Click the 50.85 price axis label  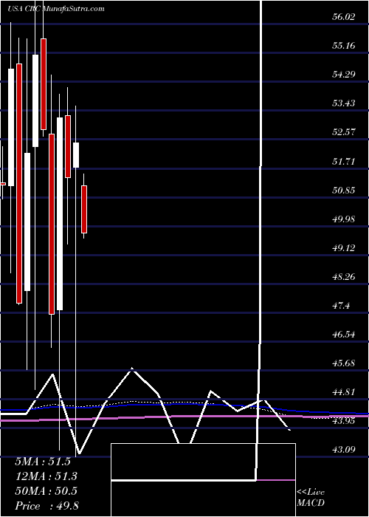click(343, 191)
